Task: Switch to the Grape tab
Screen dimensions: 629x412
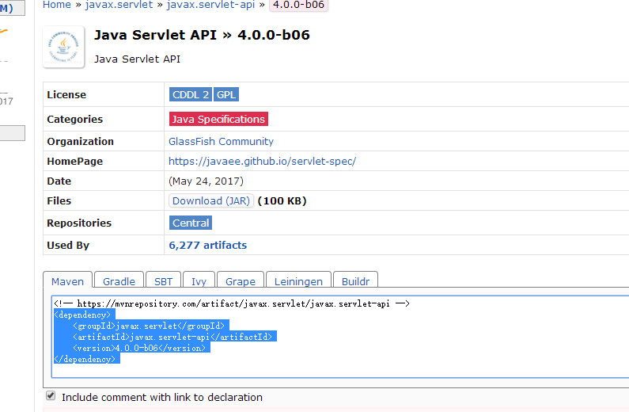Action: [240, 281]
